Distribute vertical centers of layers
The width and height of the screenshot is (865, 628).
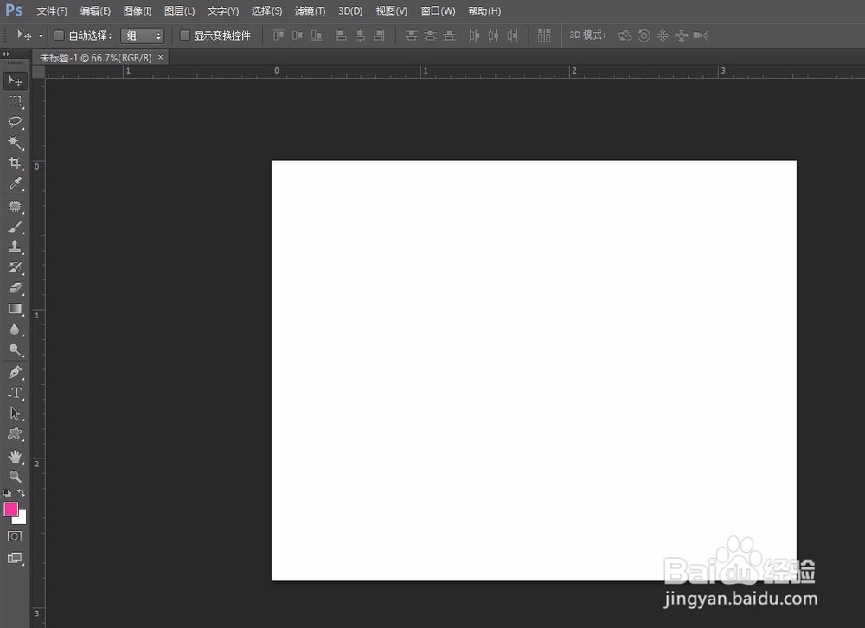[430, 35]
